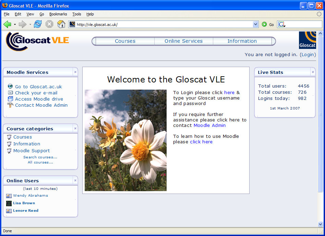Open the address bar history dropdown
The image size is (325, 236).
tap(255, 24)
